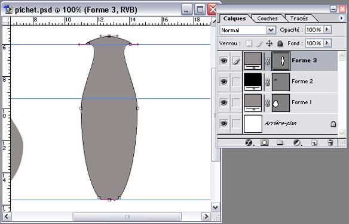Open the Fond fill slider arrow
This screenshot has width=349, height=224.
click(x=327, y=43)
